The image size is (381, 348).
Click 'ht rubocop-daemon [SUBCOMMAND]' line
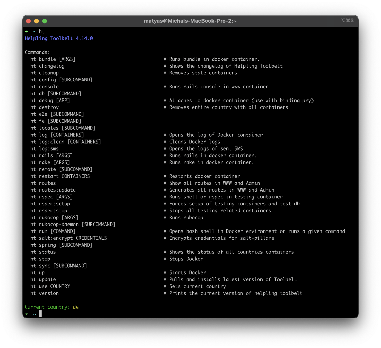tap(73, 225)
